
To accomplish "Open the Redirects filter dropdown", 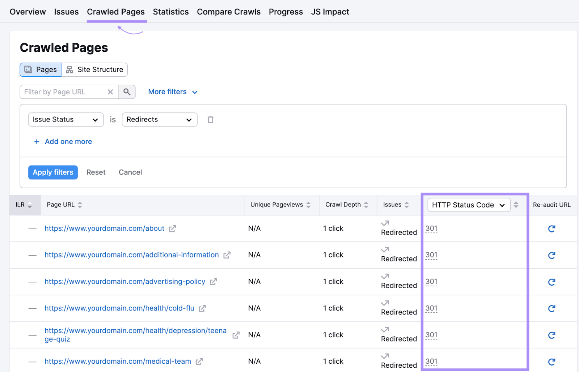I will (x=159, y=119).
